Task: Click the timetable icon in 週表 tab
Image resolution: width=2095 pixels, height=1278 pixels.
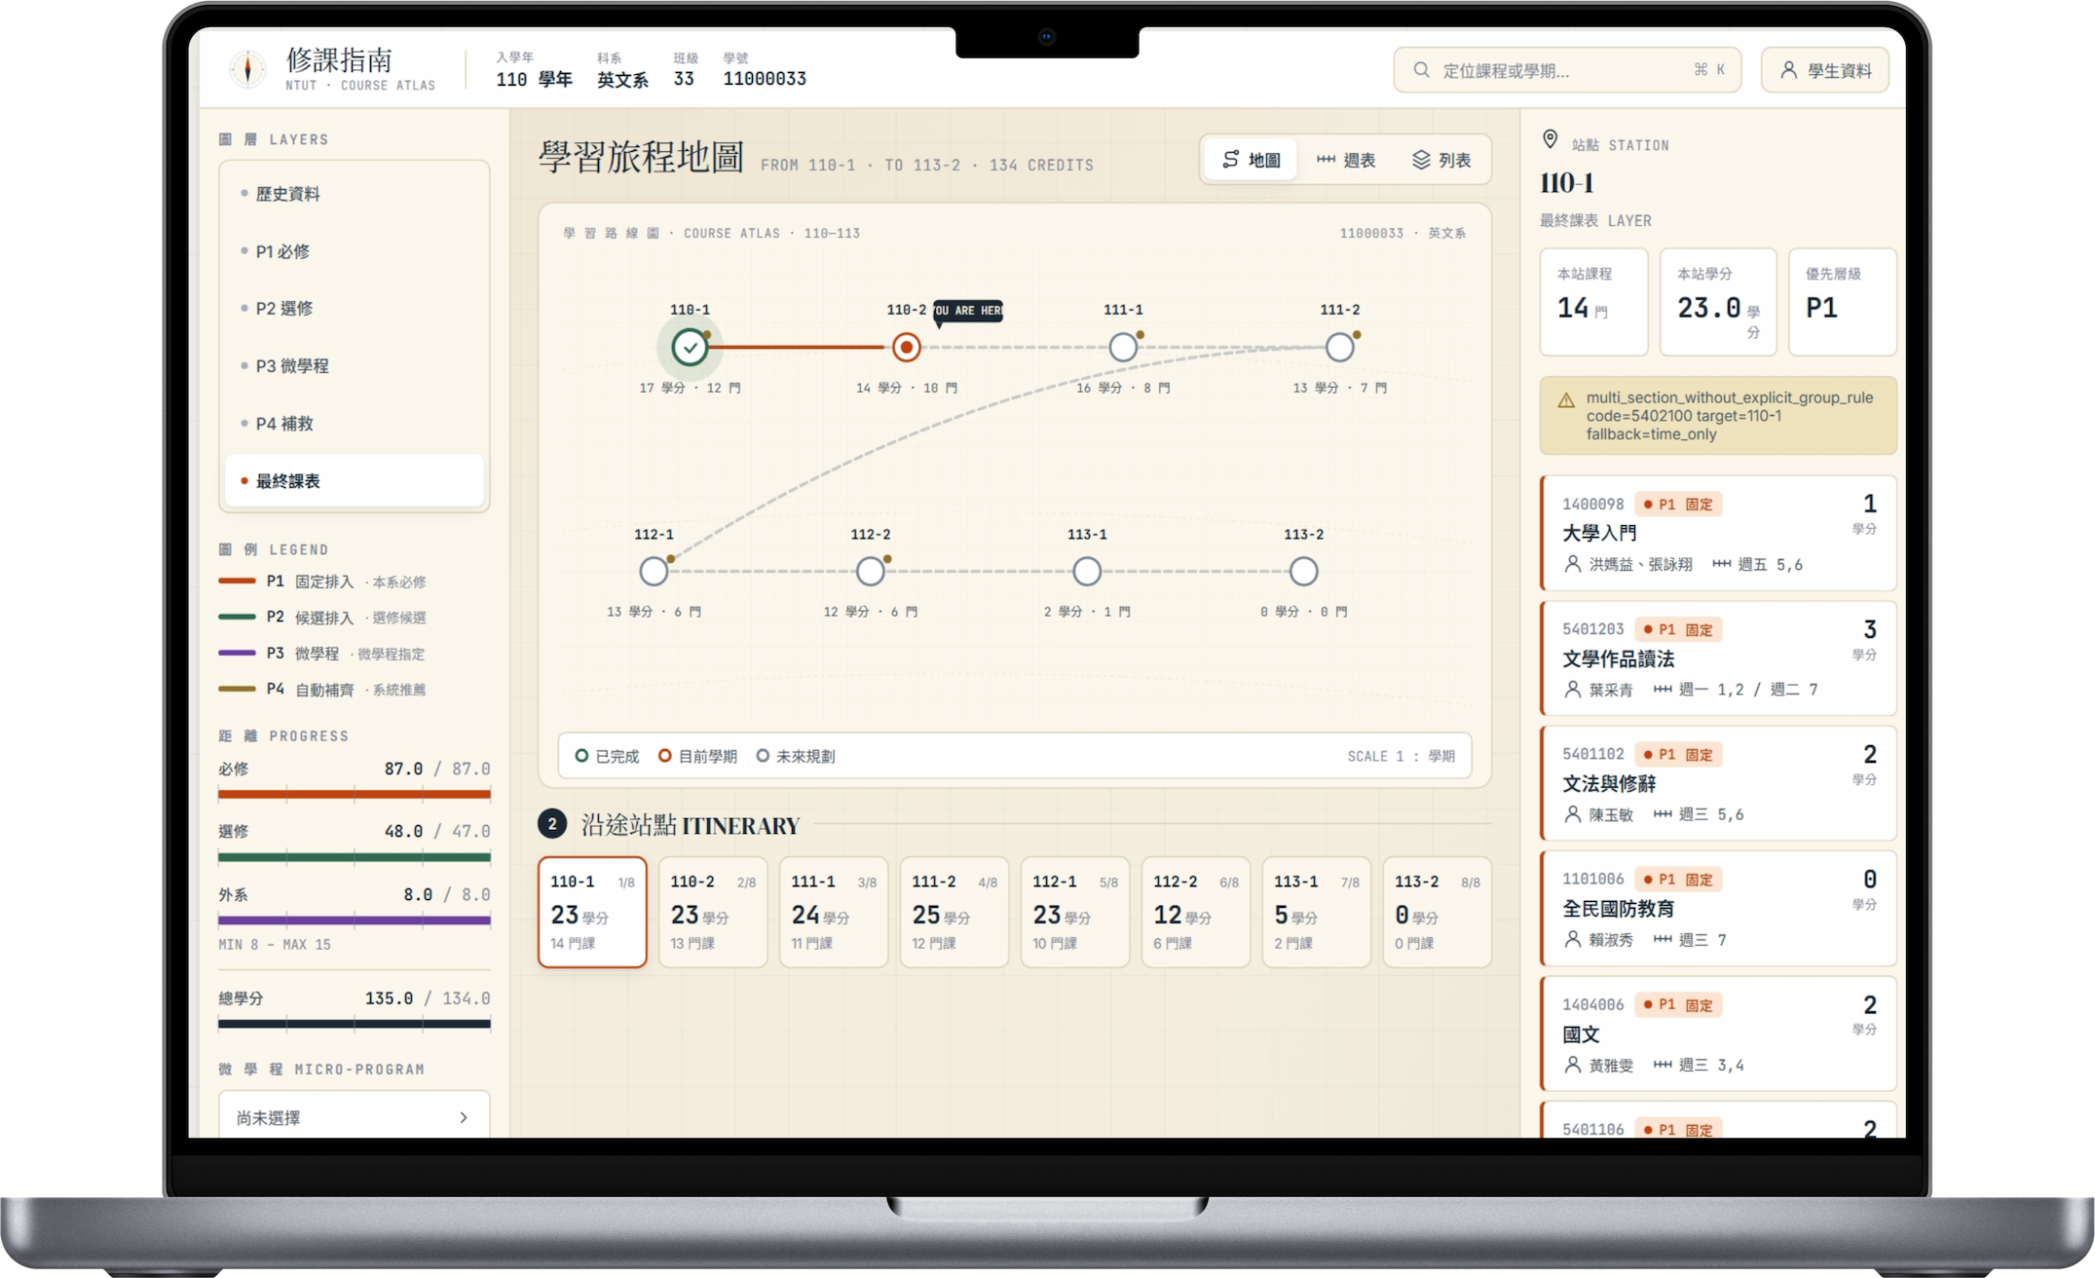Action: 1326,159
